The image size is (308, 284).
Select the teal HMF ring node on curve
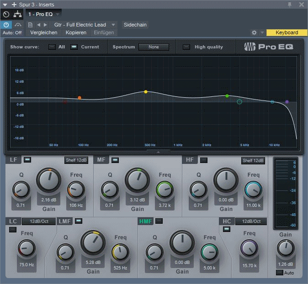239,102
